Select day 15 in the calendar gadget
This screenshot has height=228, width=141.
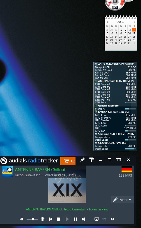[120, 37]
